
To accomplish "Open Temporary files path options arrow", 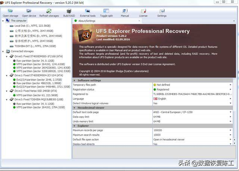I will click(230, 85).
